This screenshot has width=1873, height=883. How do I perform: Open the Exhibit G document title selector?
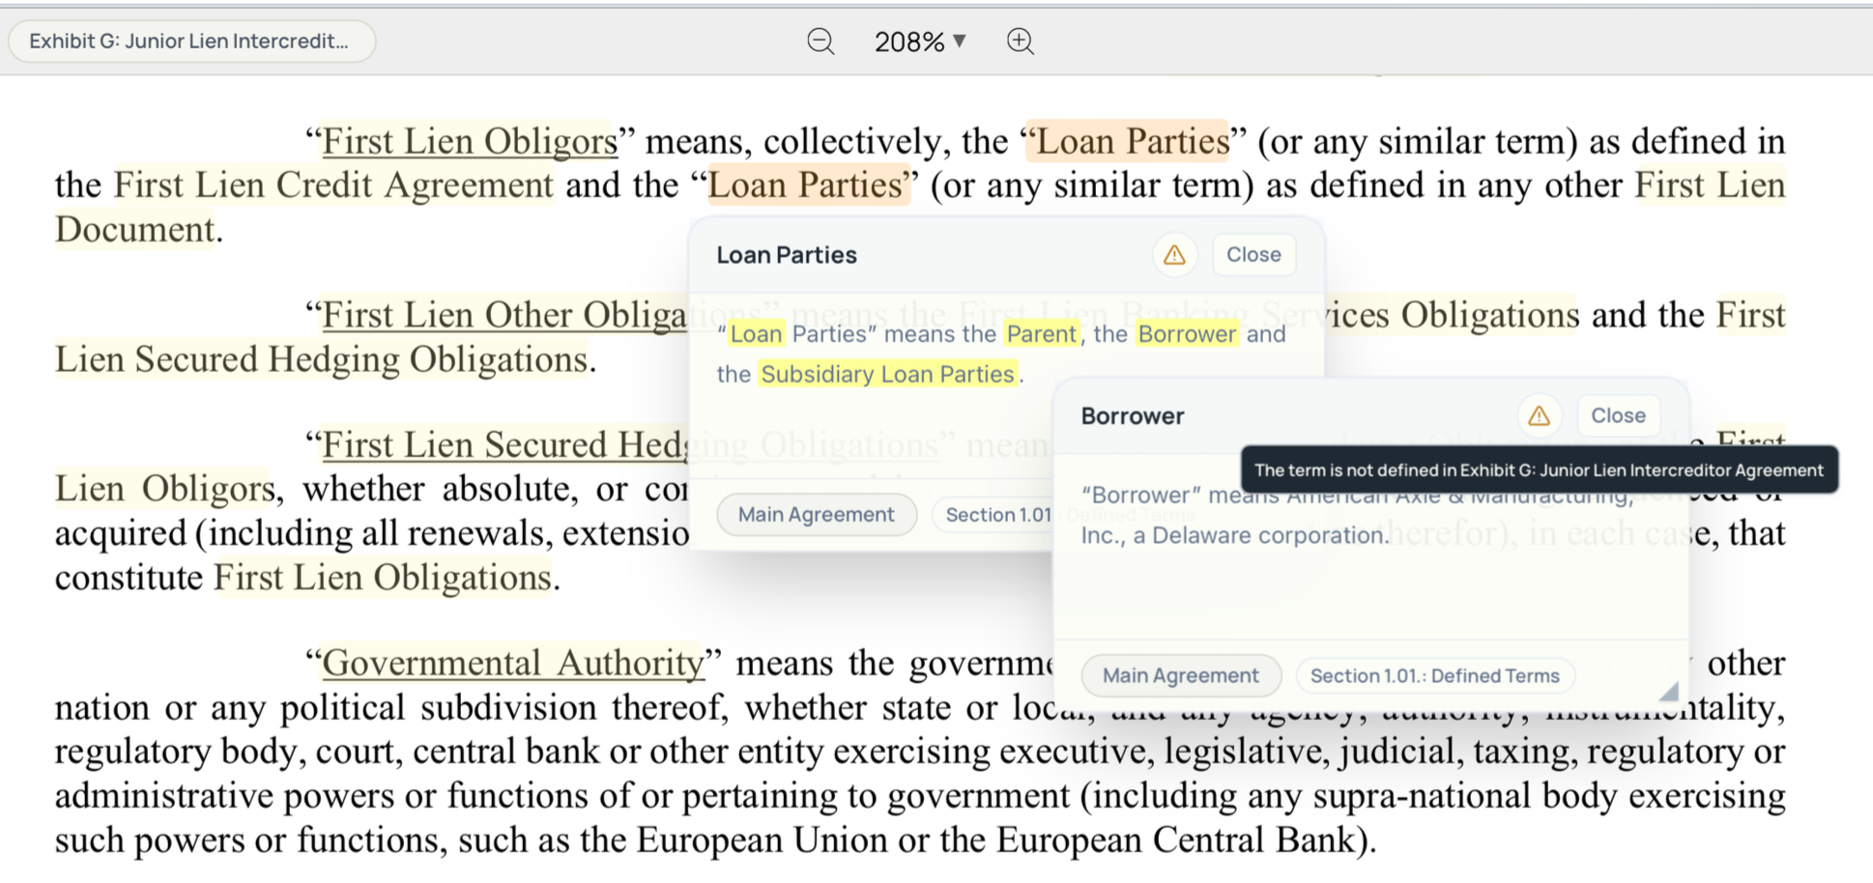click(x=191, y=41)
